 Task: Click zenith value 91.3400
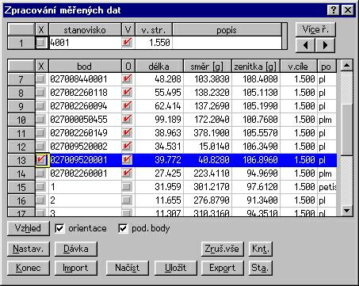[256, 200]
